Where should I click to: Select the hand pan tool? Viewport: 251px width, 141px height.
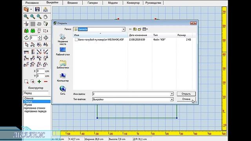coord(45,16)
